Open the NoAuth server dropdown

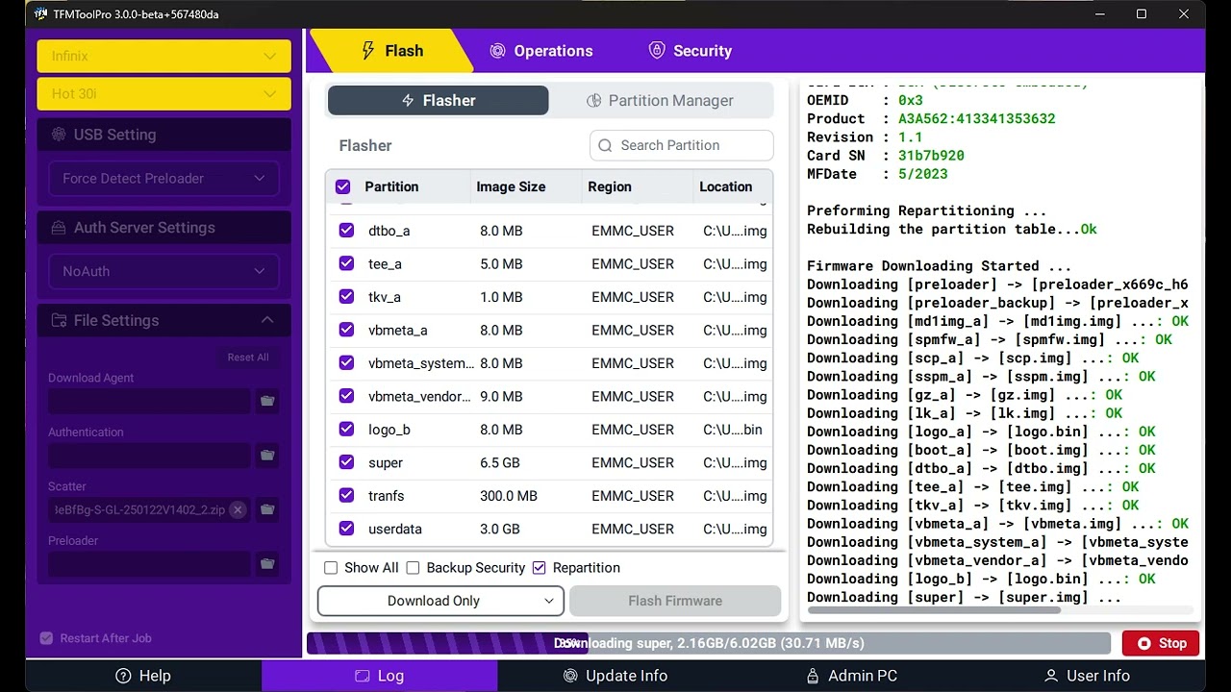163,271
